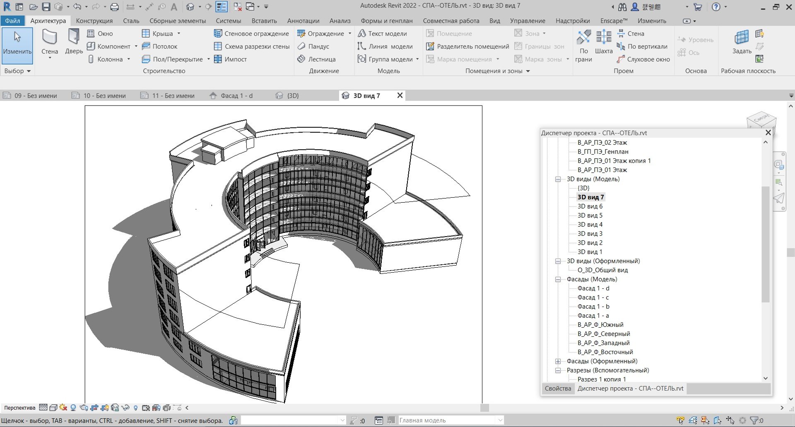Image resolution: width=795 pixels, height=427 pixels.
Task: Choose the Window (Окно) tool
Action: tap(100, 34)
